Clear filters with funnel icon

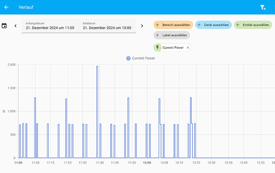coord(263,7)
